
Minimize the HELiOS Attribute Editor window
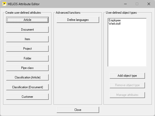tap(125, 4)
